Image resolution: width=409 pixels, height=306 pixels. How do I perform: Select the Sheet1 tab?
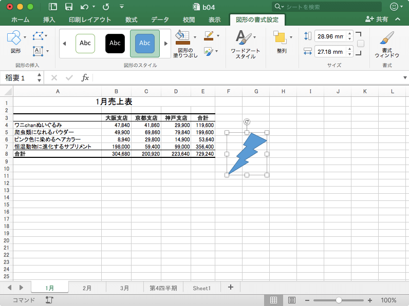tap(201, 288)
